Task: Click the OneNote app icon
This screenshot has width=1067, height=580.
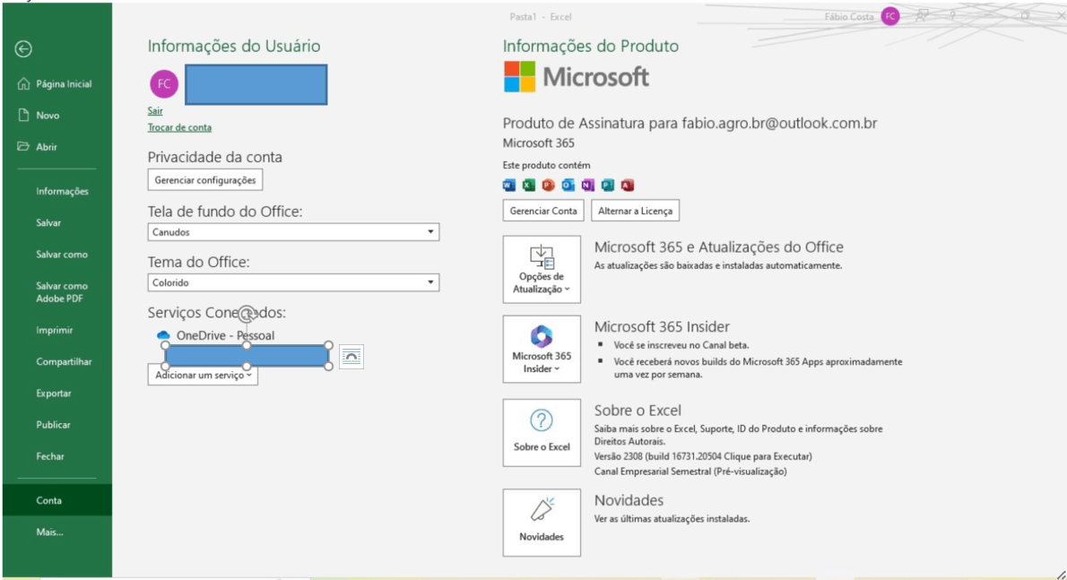Action: click(x=588, y=185)
